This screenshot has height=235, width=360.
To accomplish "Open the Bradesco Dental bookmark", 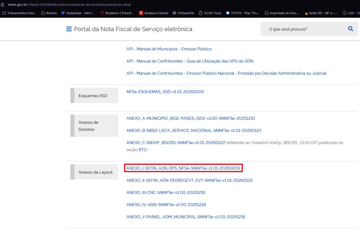I will (154, 13).
